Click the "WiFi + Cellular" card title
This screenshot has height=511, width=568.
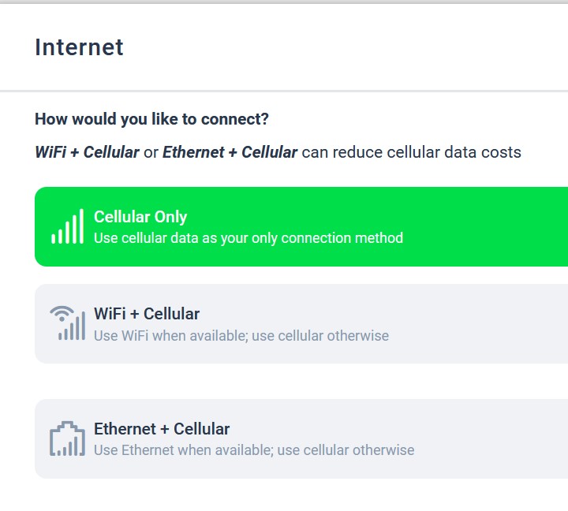pos(147,314)
